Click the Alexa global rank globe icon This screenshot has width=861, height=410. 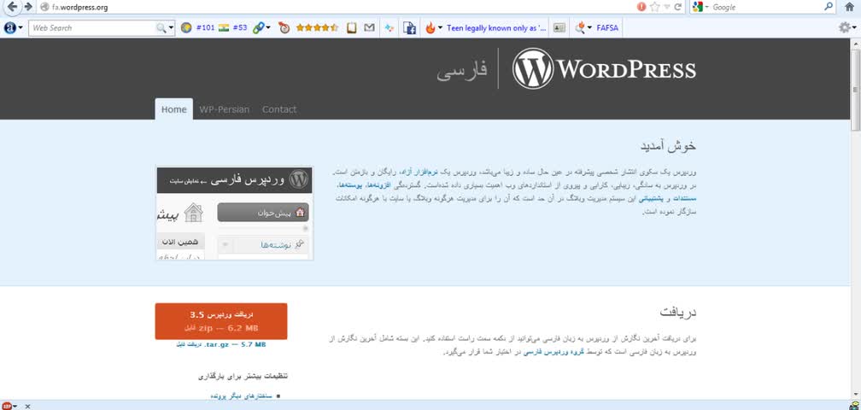pos(186,28)
